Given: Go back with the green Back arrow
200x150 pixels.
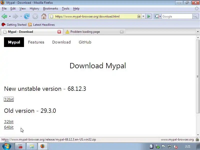Looking at the screenshot, I should tap(4, 16).
